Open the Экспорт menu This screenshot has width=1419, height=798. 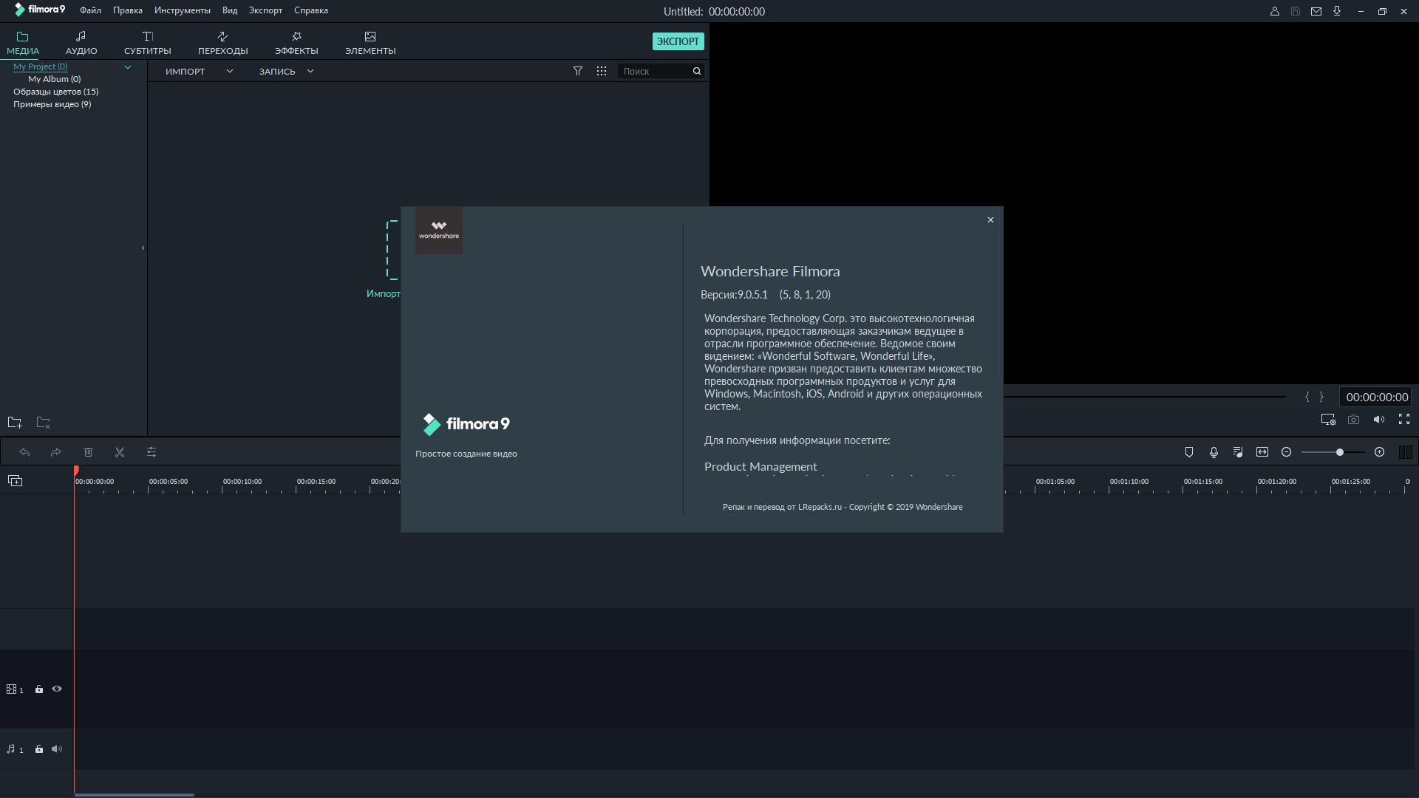[x=265, y=10]
